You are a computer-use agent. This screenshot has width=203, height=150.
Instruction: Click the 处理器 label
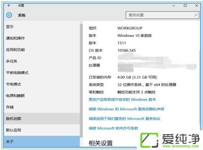[94, 65]
